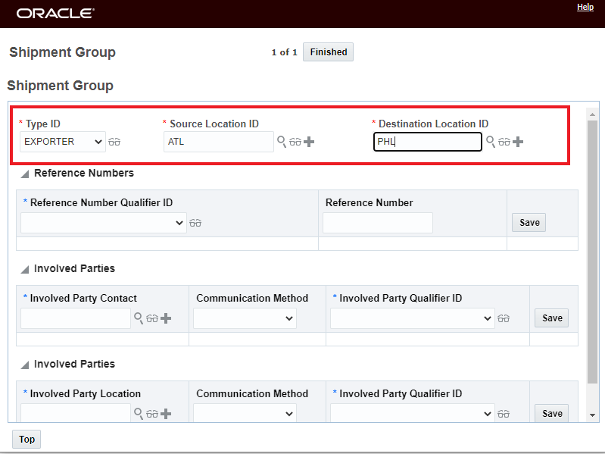The image size is (605, 454).
Task: Click glasses view icon beside Source Location ID
Action: [295, 142]
